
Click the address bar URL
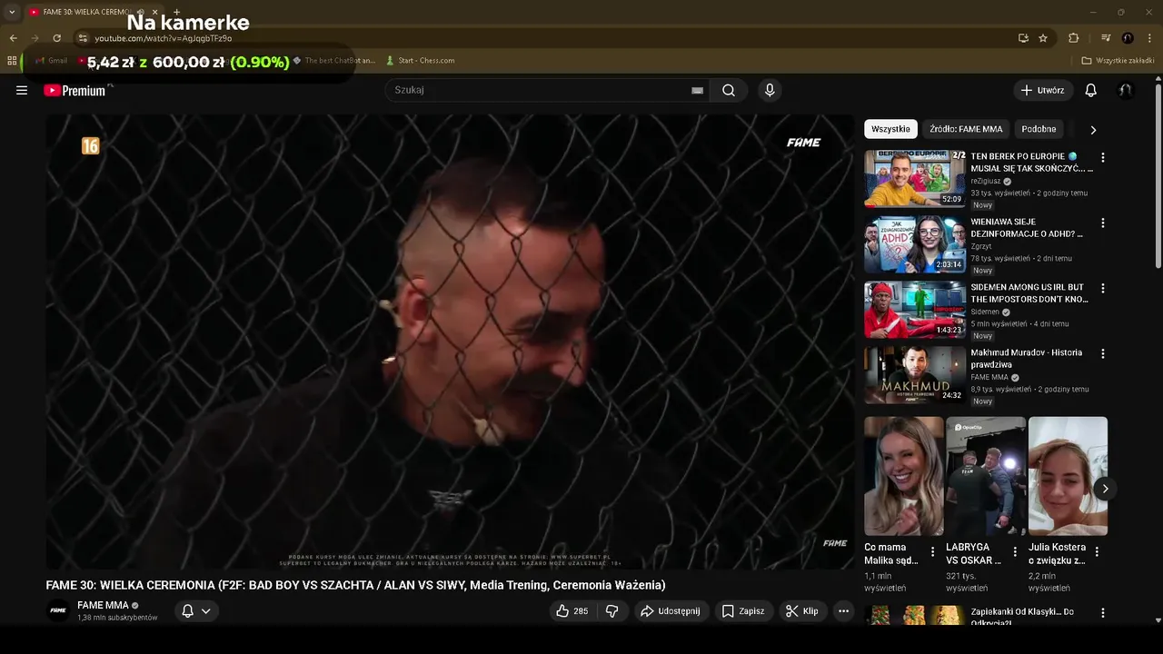(x=164, y=38)
